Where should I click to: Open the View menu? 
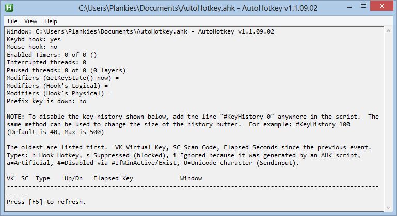[30, 21]
